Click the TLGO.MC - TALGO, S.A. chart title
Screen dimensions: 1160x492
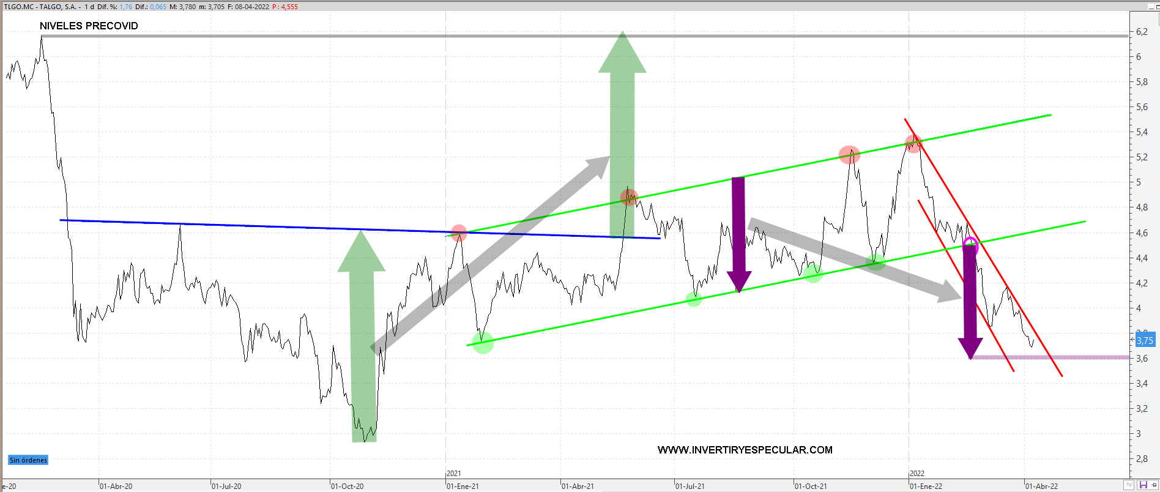point(40,7)
